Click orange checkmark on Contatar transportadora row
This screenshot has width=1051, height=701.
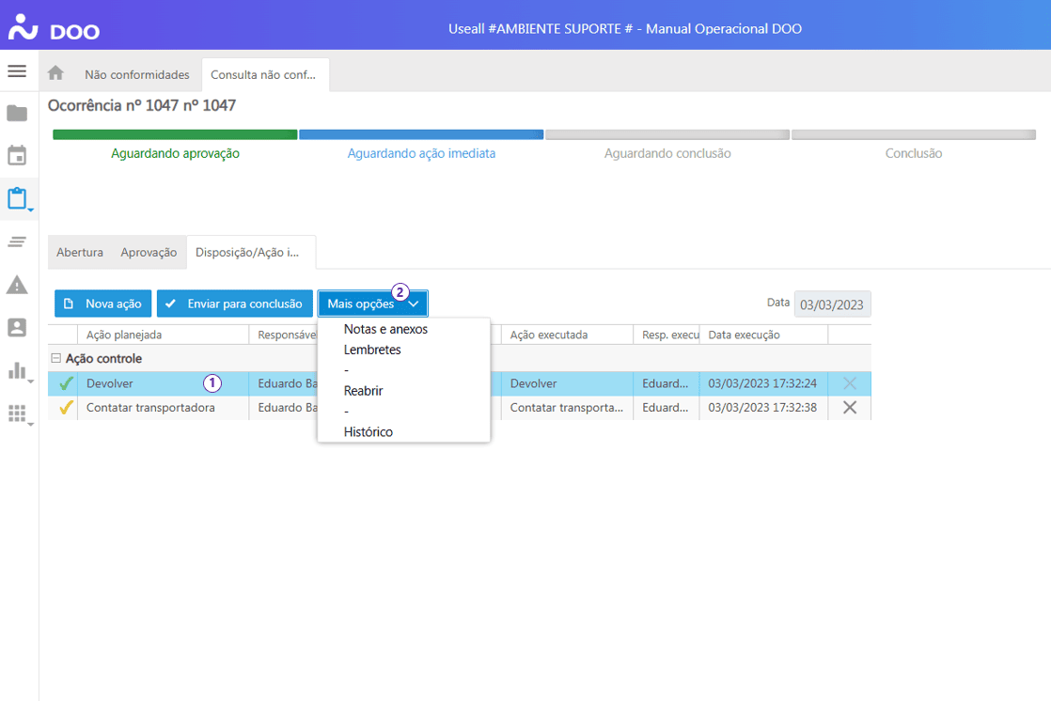tap(66, 408)
